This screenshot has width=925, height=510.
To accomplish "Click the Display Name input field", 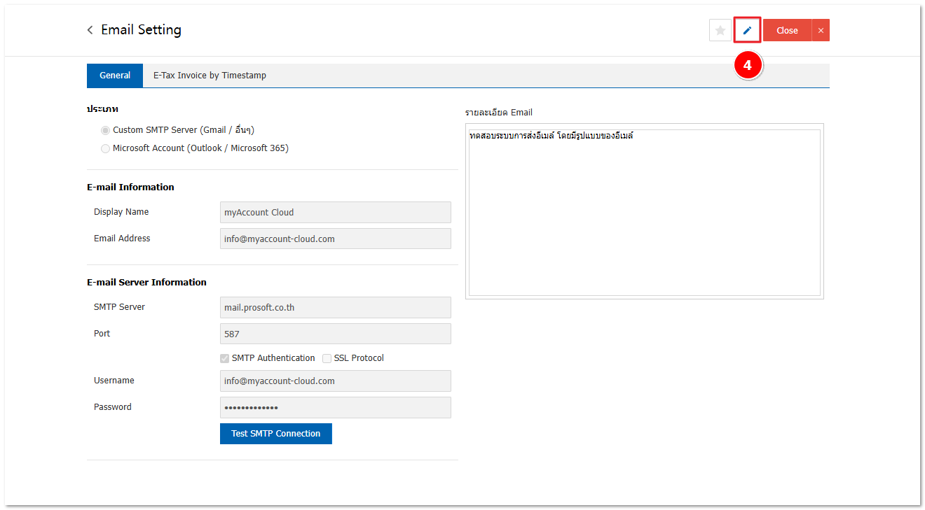I will tap(335, 213).
